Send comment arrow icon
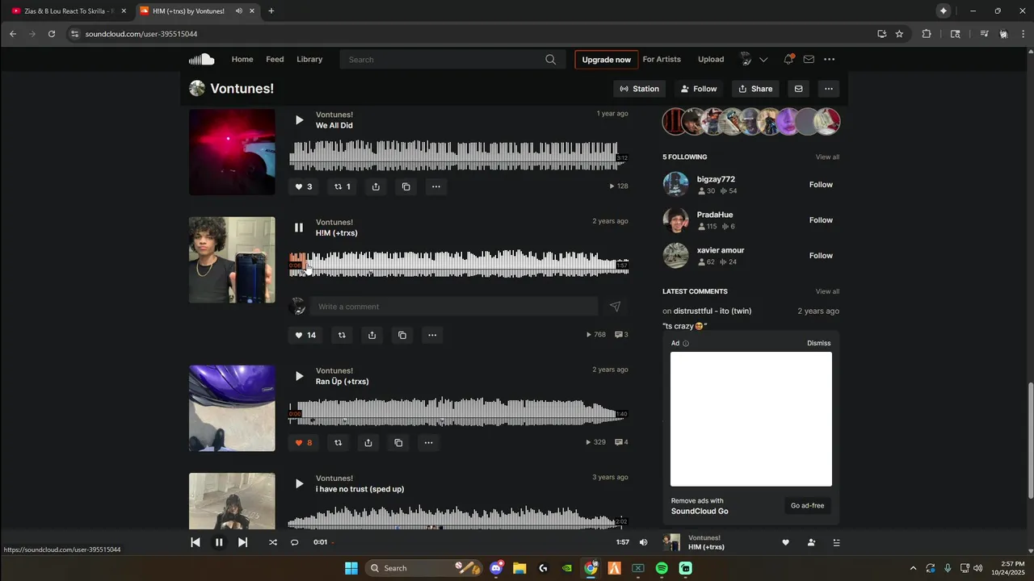This screenshot has width=1034, height=581. (615, 307)
